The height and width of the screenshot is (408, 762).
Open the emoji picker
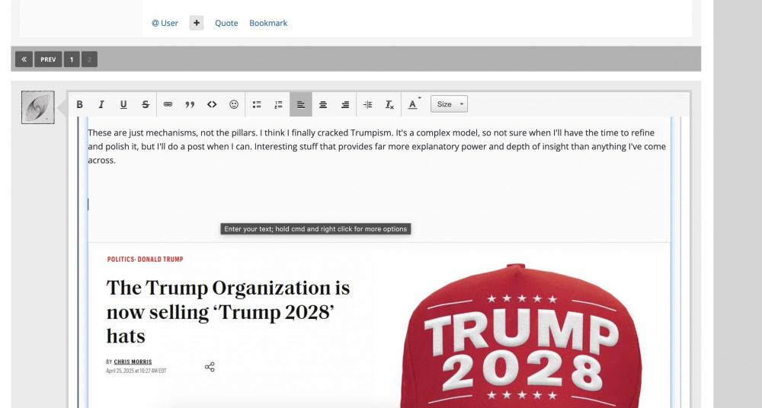234,104
